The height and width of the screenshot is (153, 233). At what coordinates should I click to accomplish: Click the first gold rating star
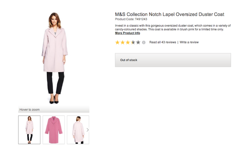(117, 42)
